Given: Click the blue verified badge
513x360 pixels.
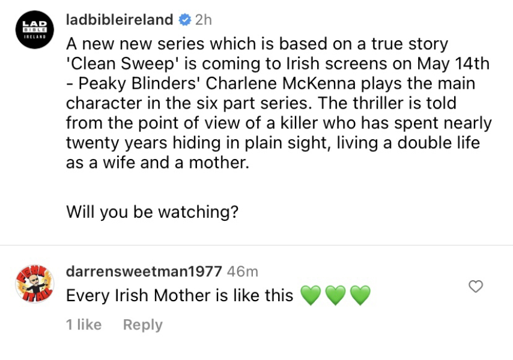Looking at the screenshot, I should (185, 20).
